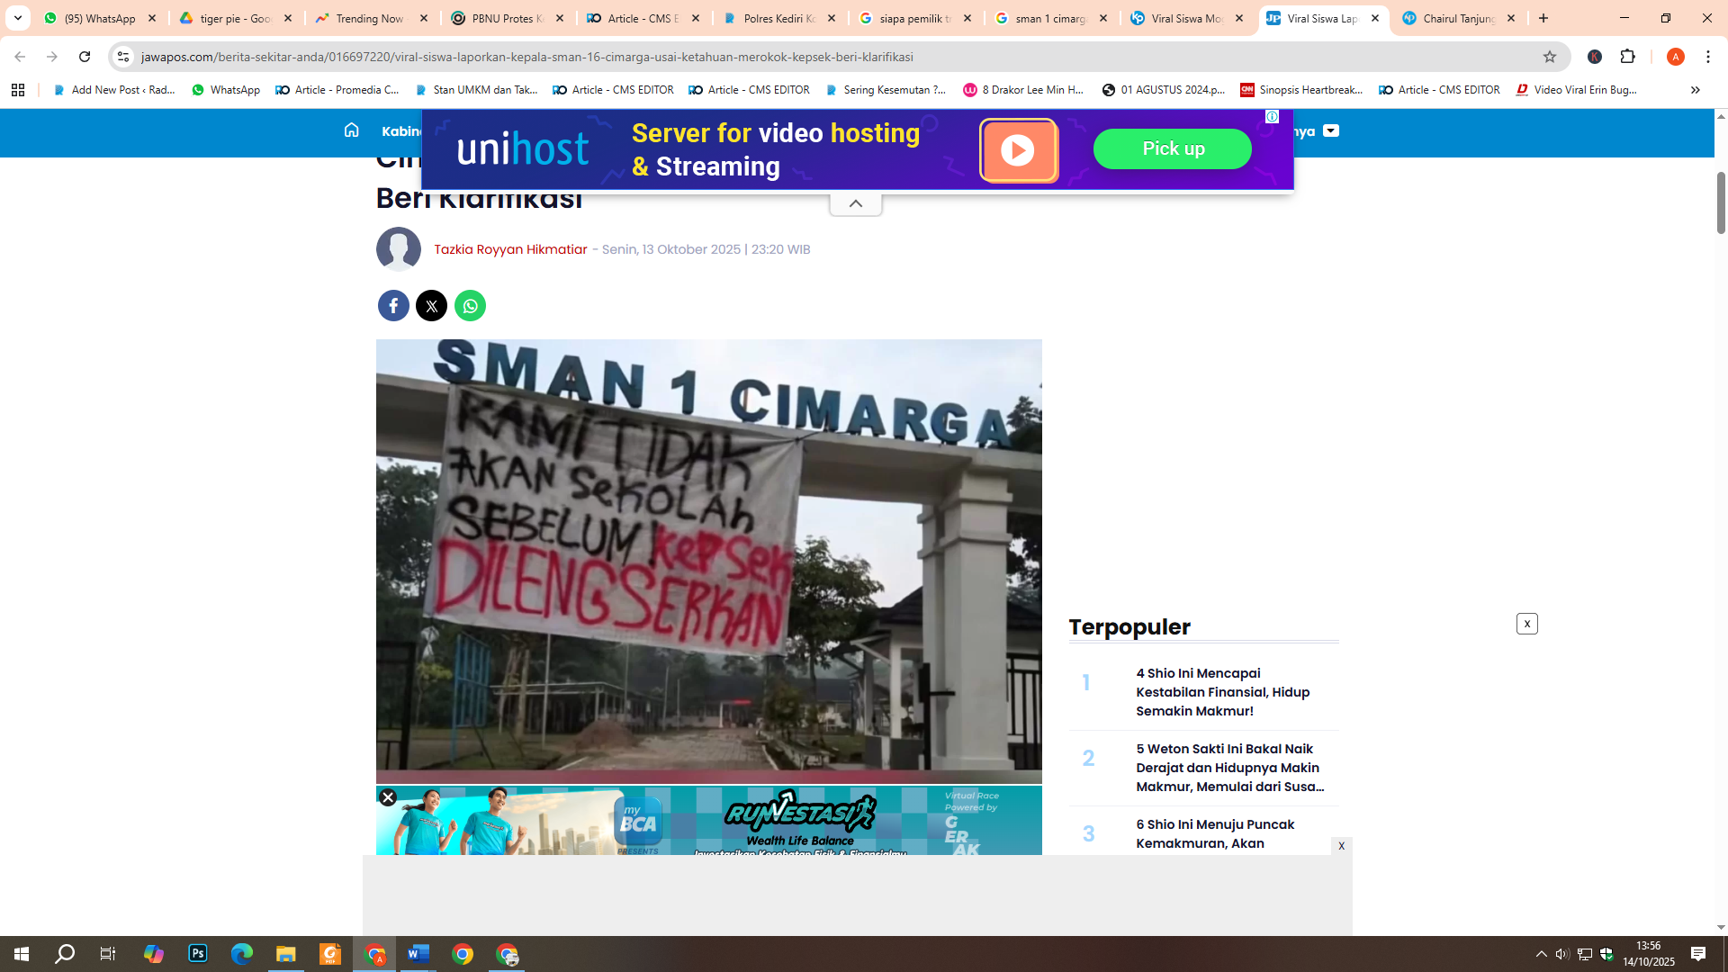Open the ad info icon on unihost banner
1728x972 pixels.
(x=1272, y=117)
